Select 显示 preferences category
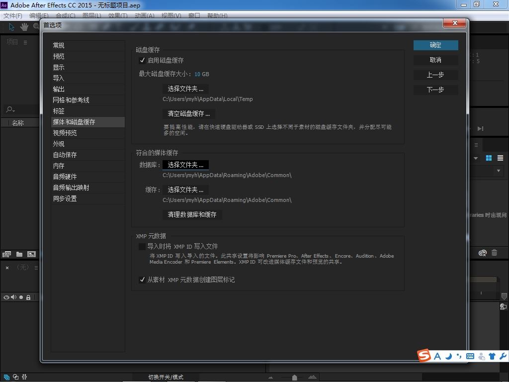The image size is (509, 382). 87,67
